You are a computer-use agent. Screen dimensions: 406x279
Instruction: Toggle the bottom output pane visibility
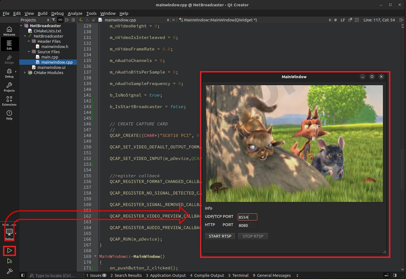coord(387,275)
